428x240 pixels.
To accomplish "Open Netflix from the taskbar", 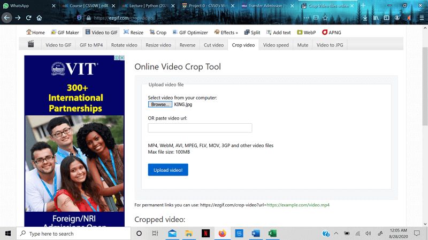I will tap(205, 234).
